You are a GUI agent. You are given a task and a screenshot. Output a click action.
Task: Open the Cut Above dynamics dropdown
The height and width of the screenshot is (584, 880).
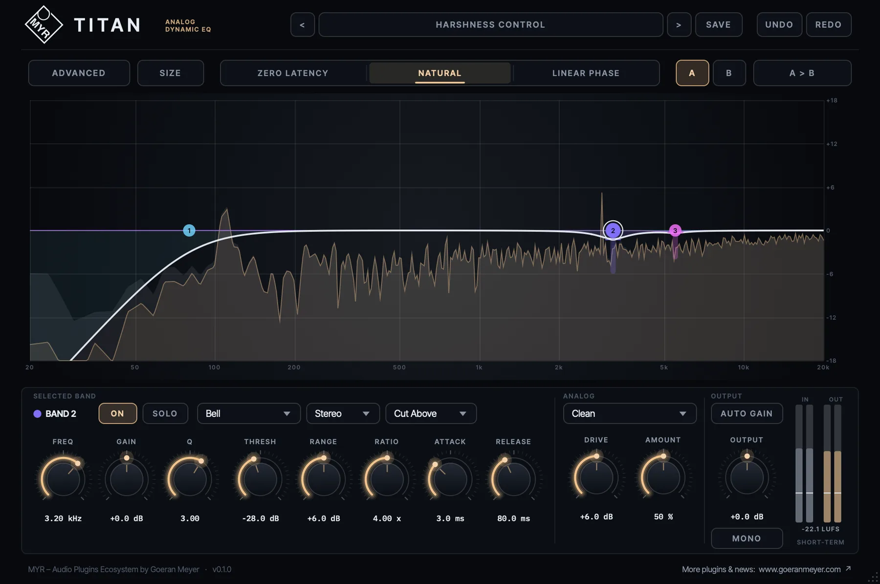431,413
